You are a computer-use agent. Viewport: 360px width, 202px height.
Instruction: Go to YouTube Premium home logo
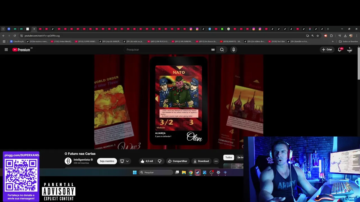point(21,50)
